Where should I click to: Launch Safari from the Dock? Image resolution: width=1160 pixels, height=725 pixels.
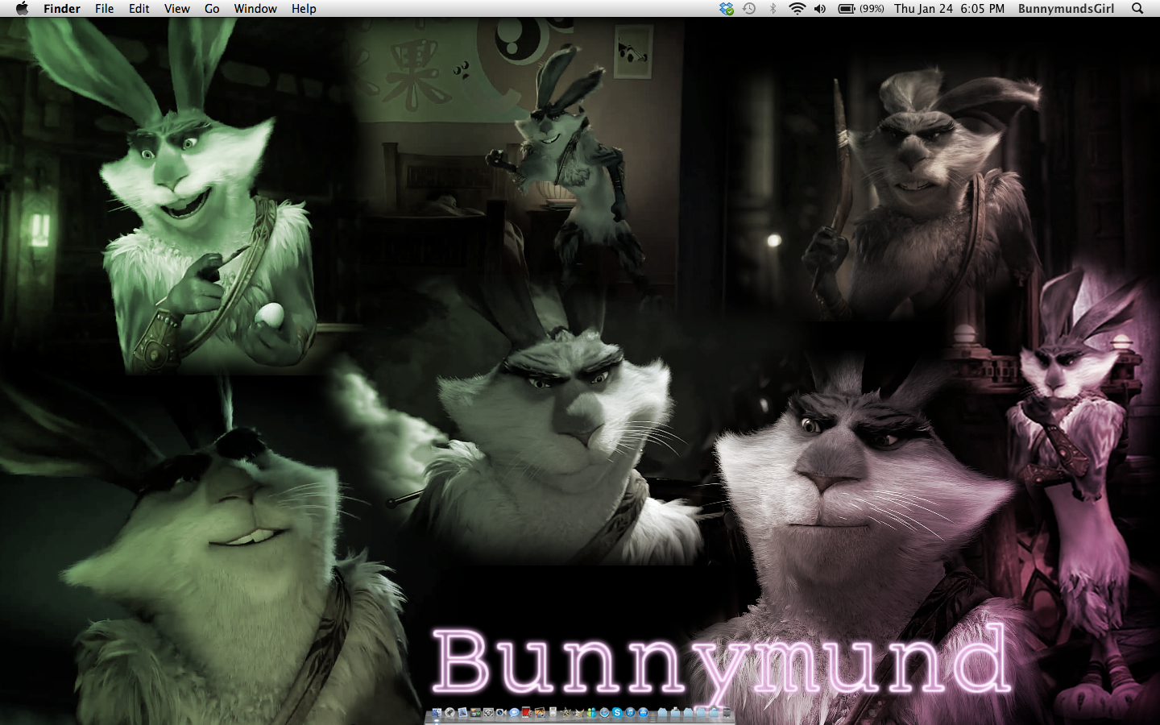(x=604, y=712)
